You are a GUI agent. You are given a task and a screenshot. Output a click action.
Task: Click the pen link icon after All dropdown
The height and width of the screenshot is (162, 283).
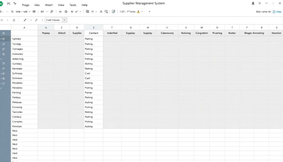pos(52,12)
